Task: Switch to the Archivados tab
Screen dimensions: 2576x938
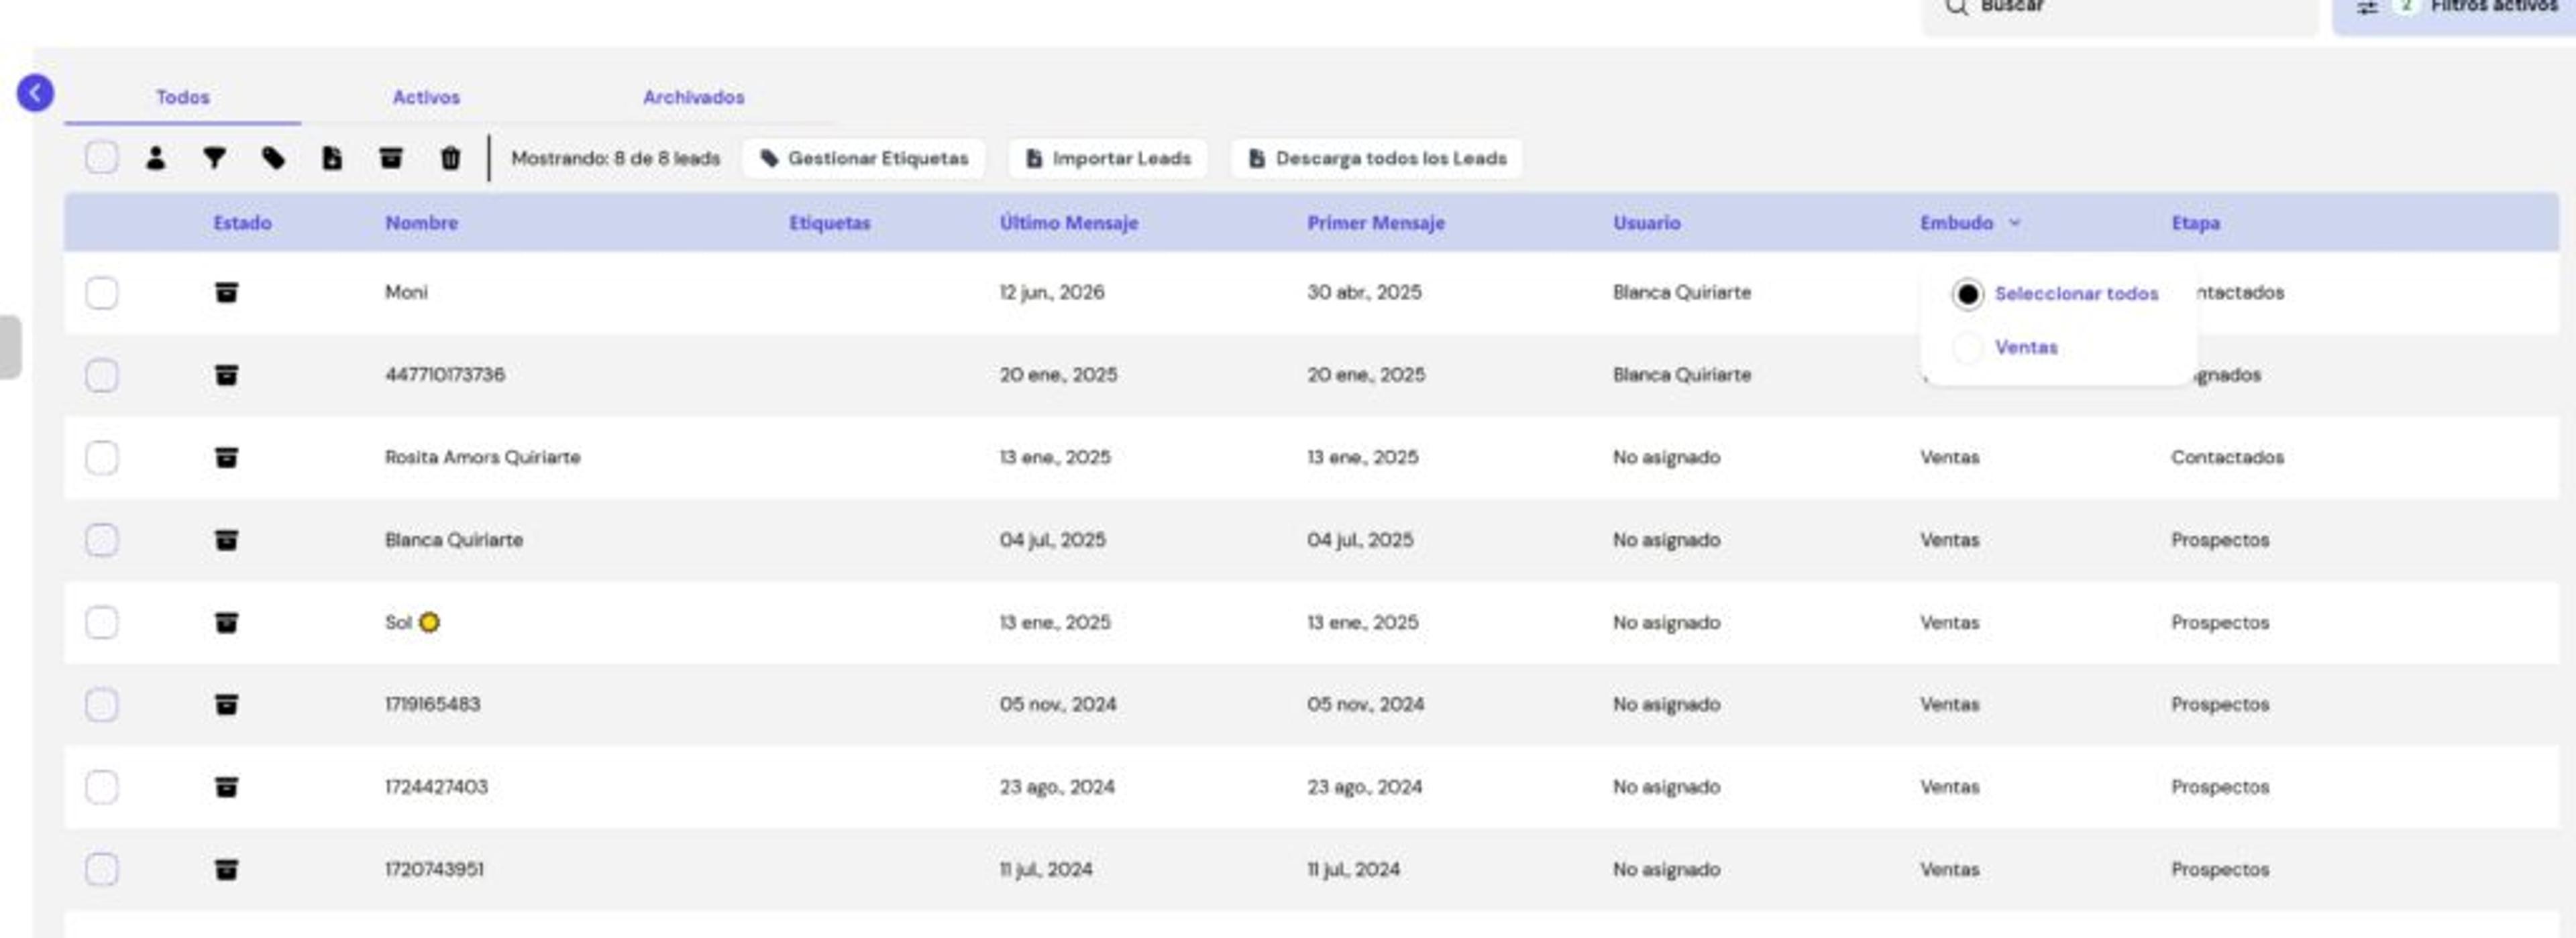Action: coord(693,97)
